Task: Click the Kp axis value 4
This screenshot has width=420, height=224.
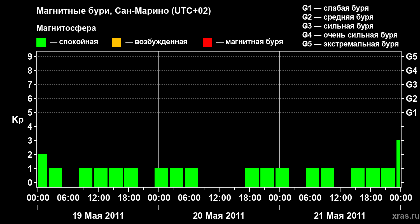Action: point(31,127)
